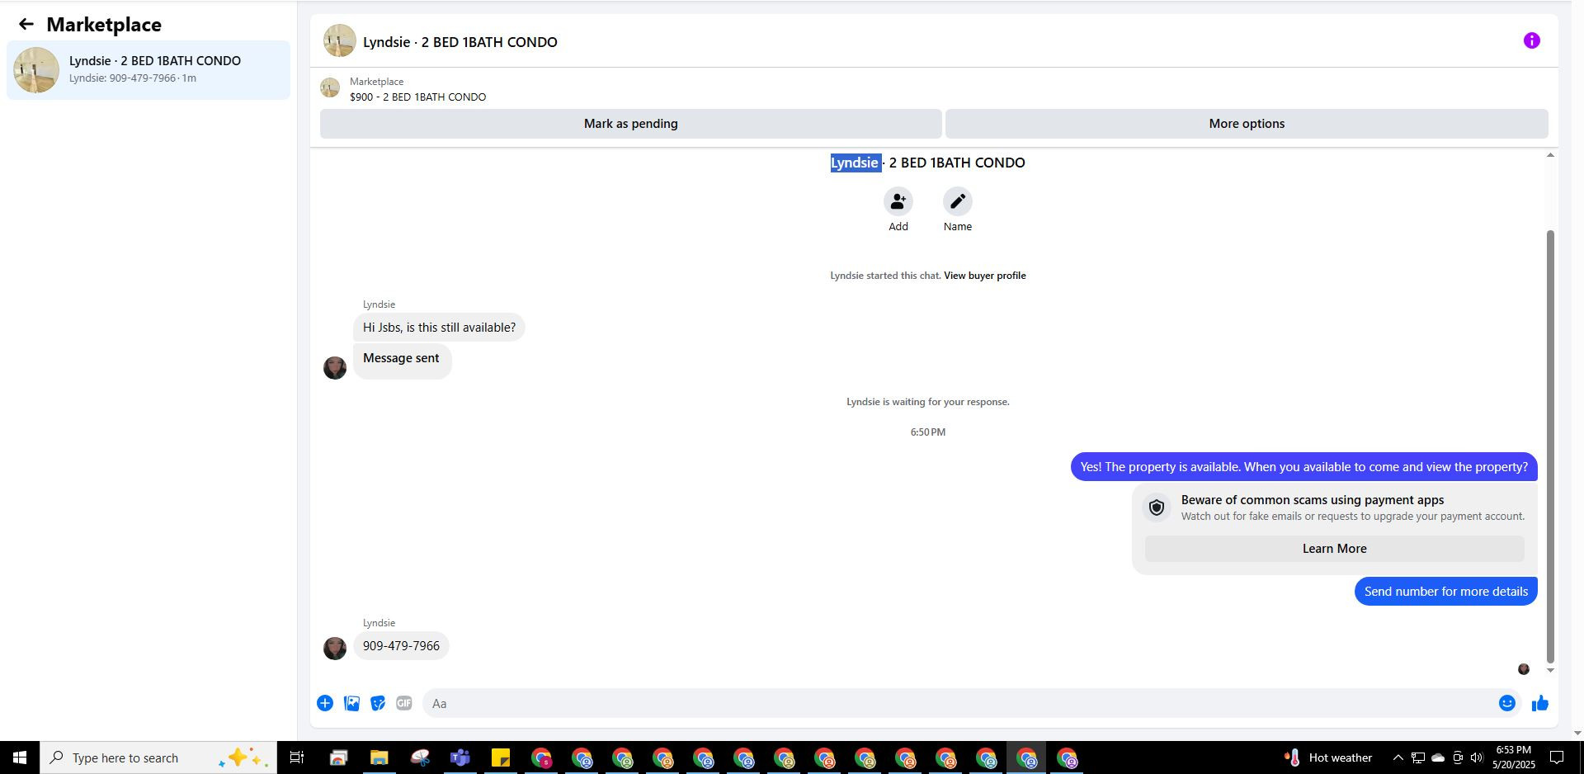Open Sticky Notes from taskbar

(500, 757)
